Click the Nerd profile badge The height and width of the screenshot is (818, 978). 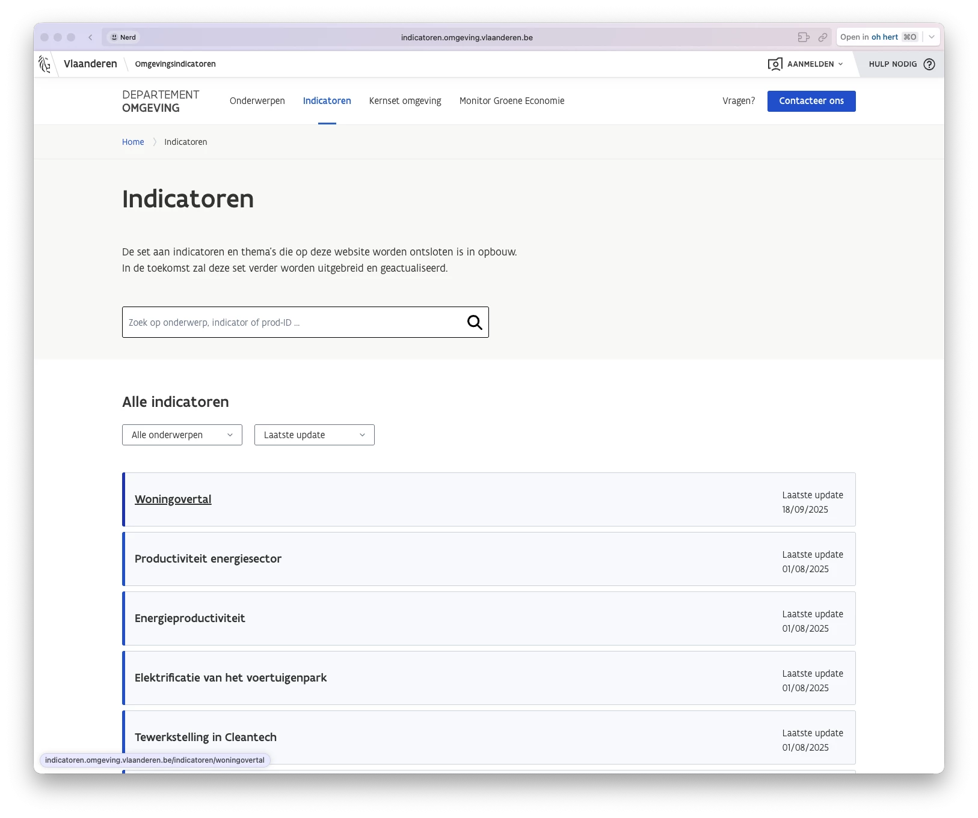pyautogui.click(x=123, y=37)
